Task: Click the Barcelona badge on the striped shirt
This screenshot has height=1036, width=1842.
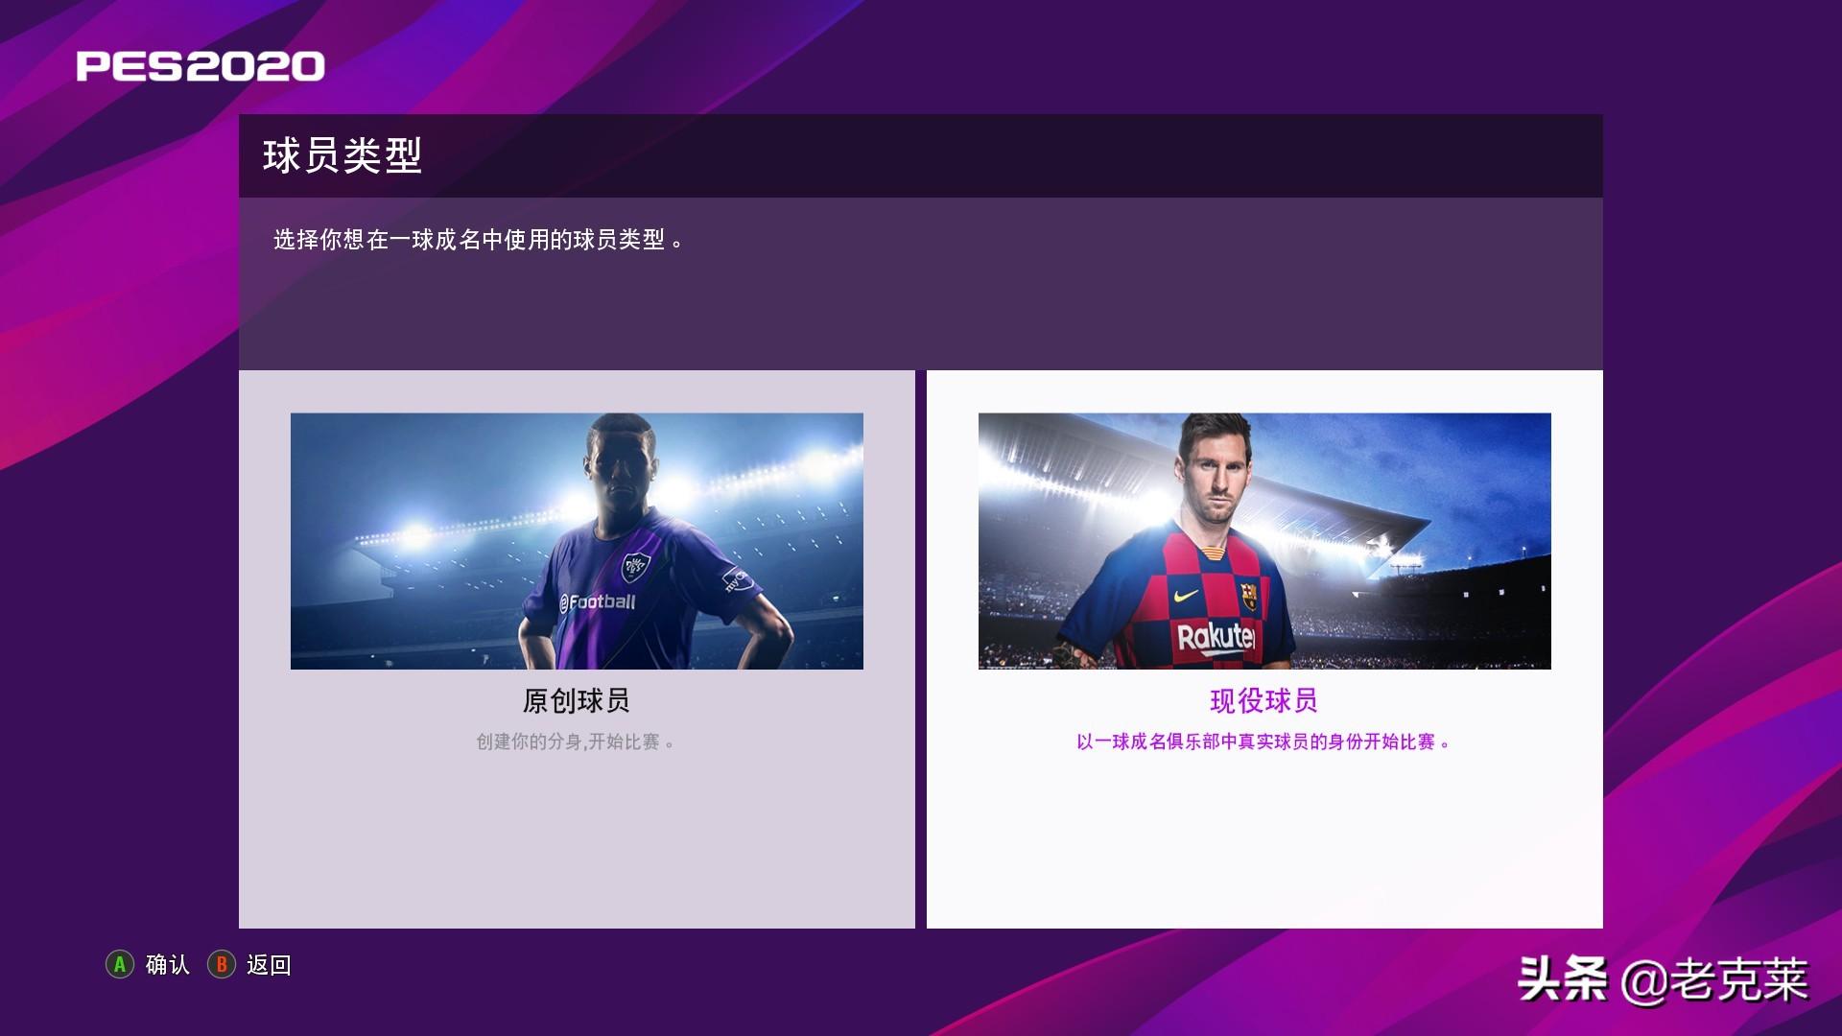Action: [1248, 596]
